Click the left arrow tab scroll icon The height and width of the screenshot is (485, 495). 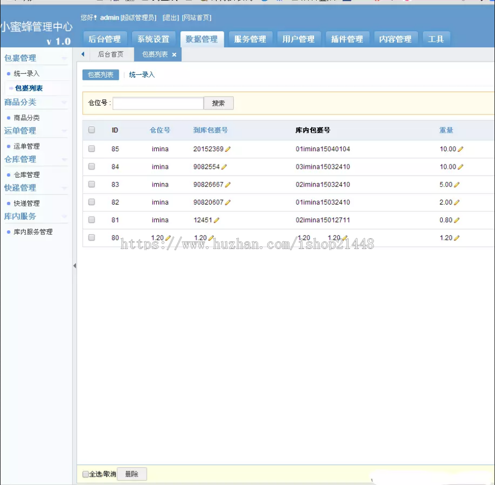[x=82, y=54]
